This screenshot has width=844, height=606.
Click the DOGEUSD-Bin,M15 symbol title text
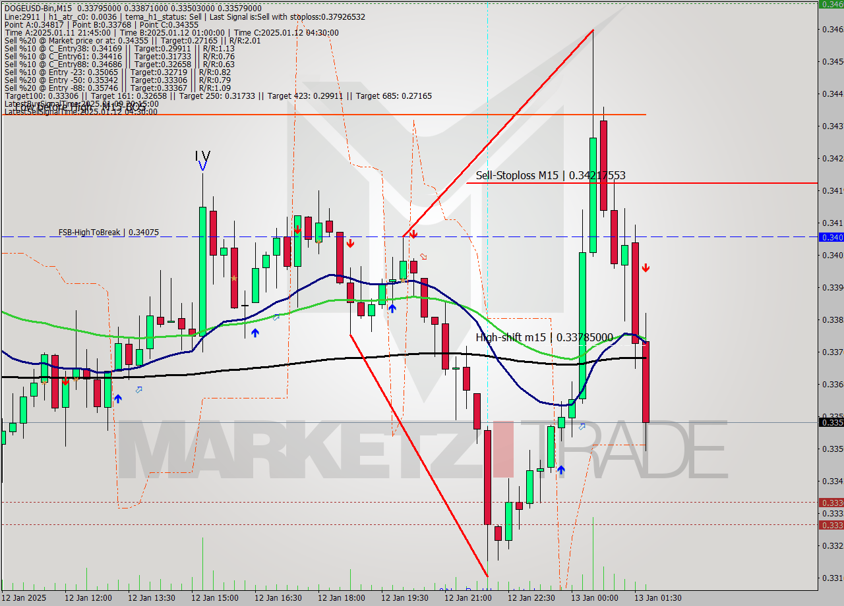tap(37, 7)
